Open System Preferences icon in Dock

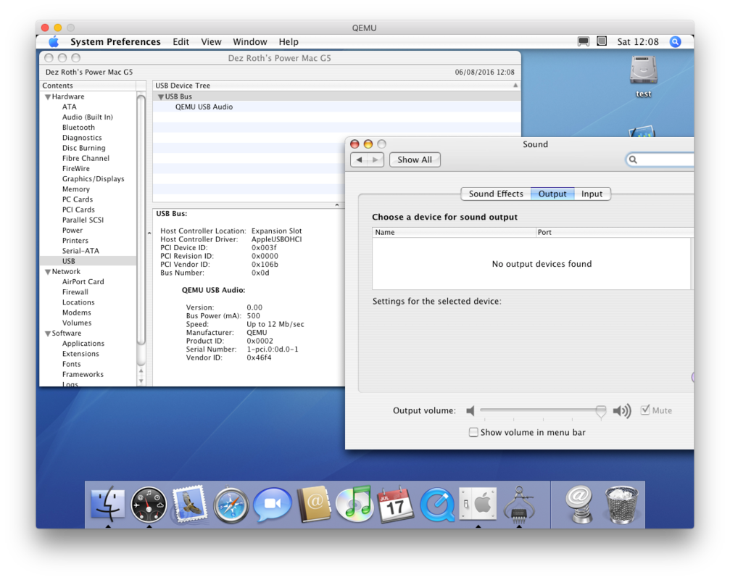(478, 504)
